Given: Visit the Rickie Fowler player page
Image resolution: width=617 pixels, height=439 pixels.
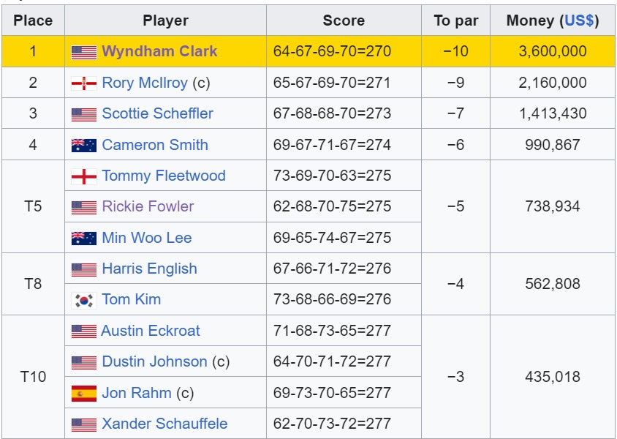Looking at the screenshot, I should (x=148, y=206).
